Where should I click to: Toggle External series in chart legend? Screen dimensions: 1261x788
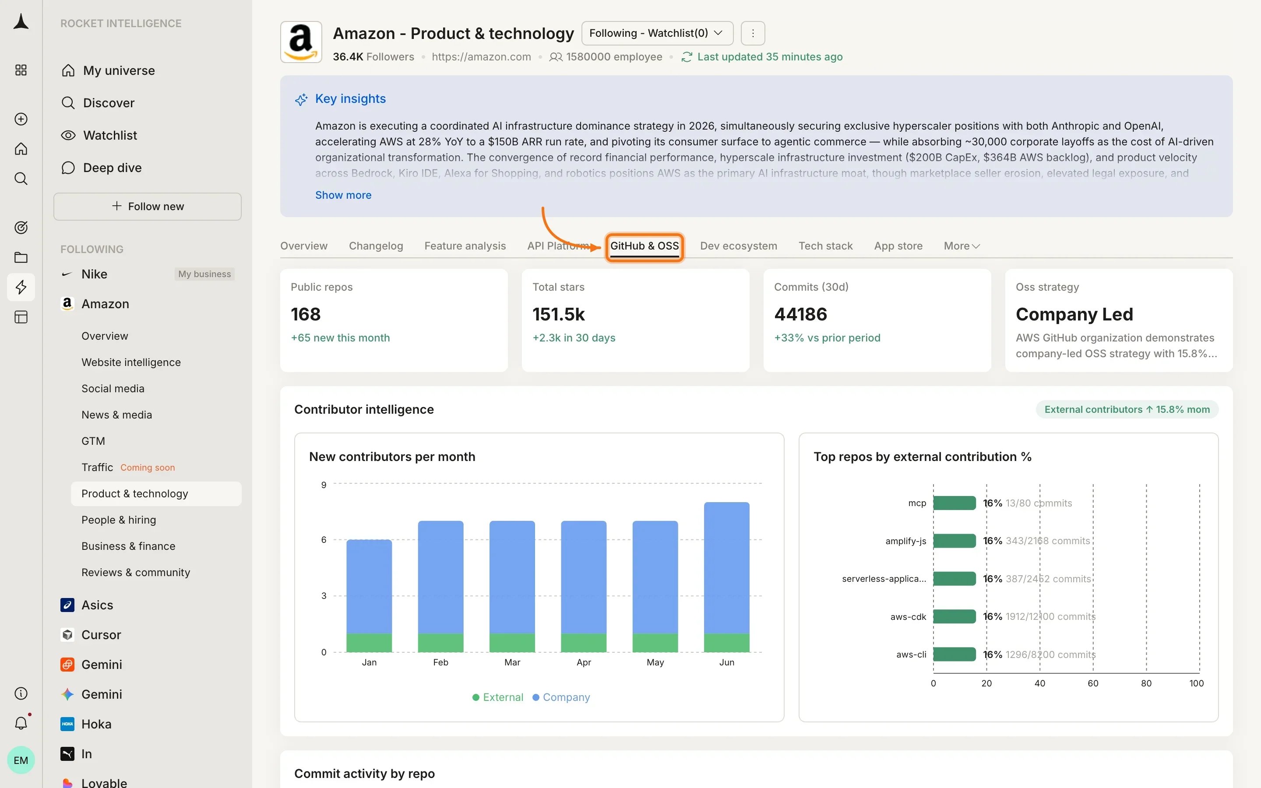click(498, 697)
